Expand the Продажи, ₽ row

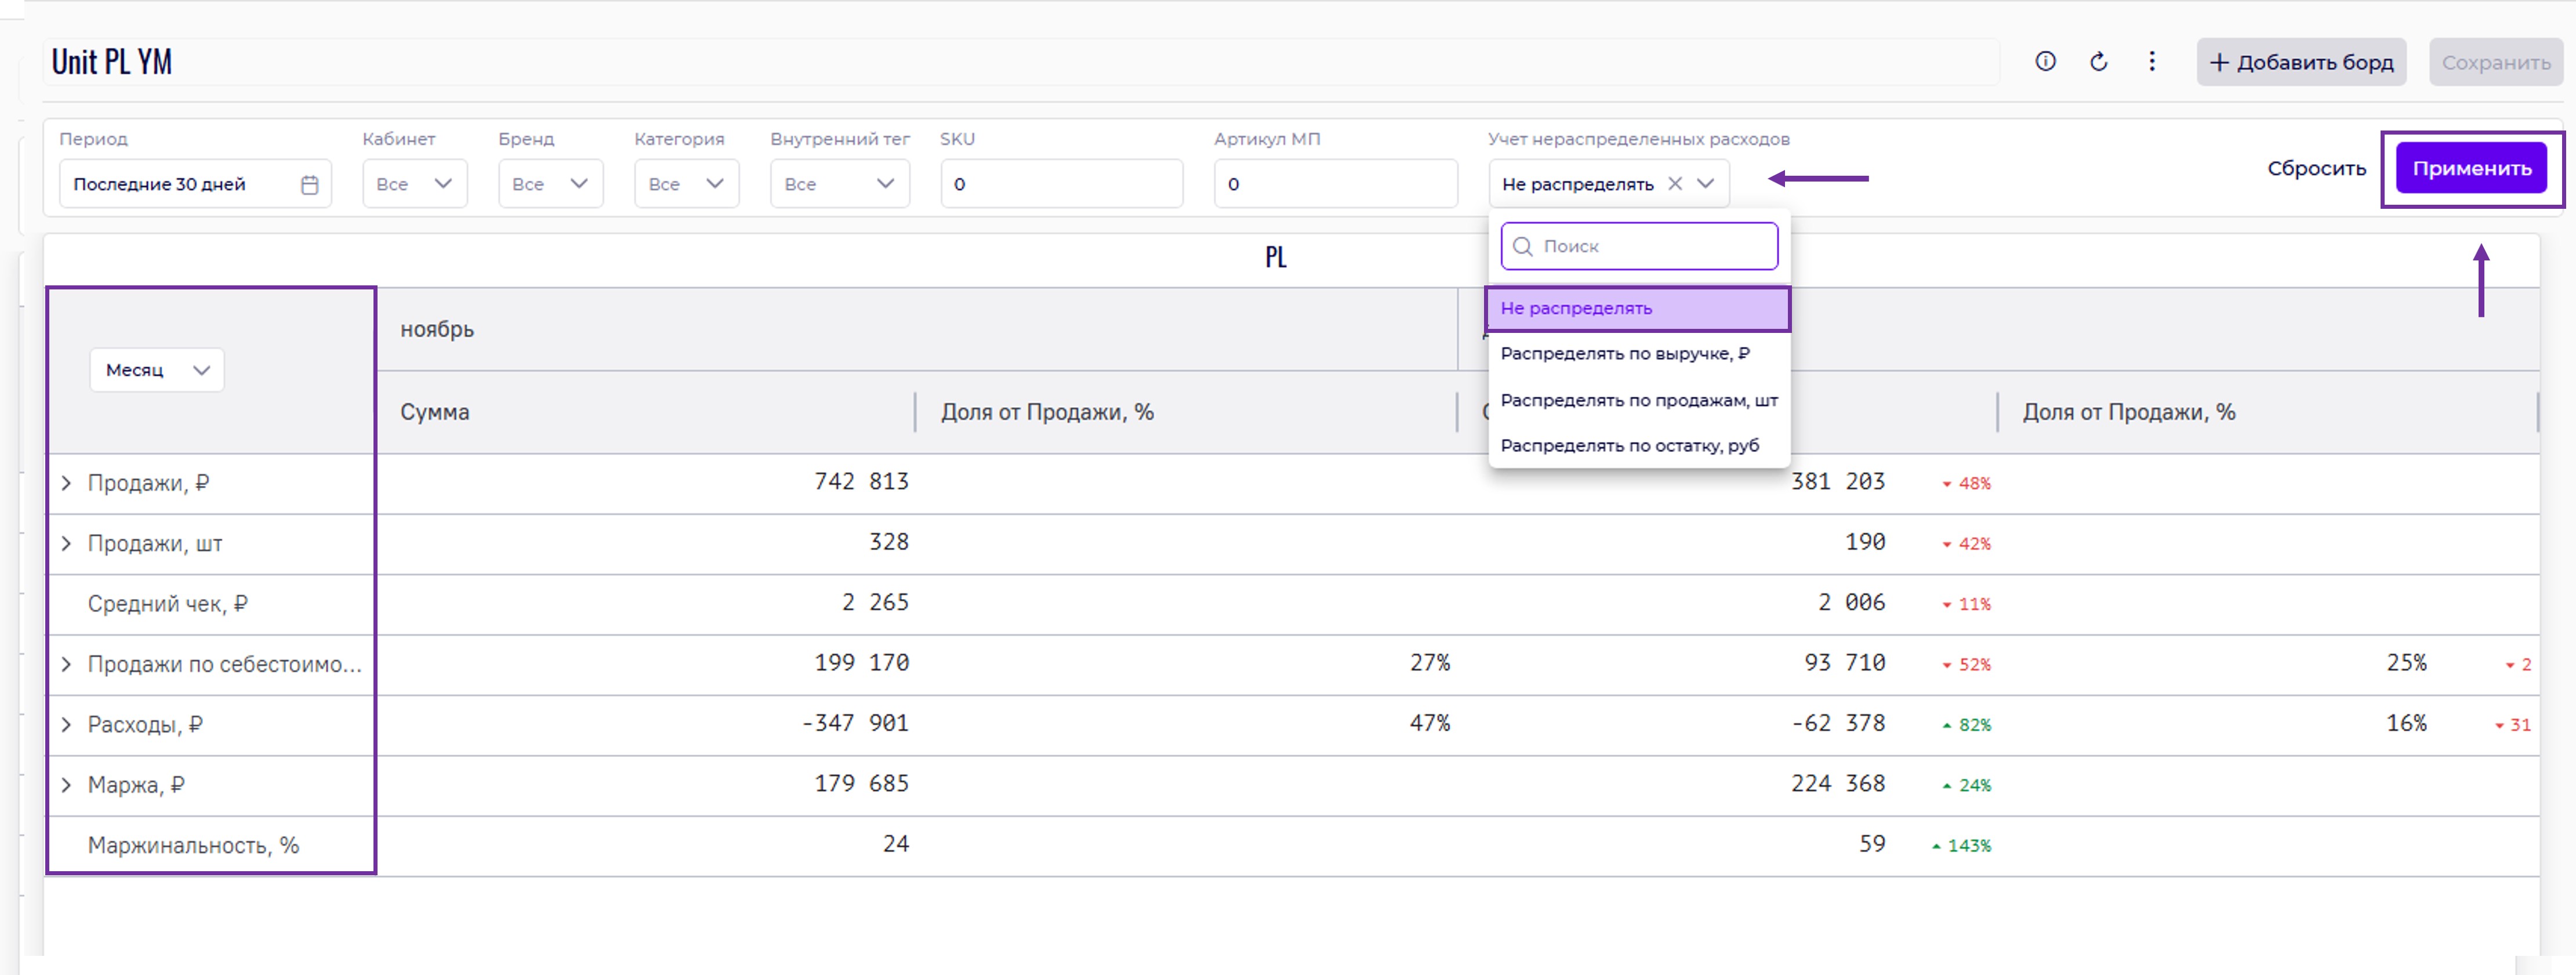pyautogui.click(x=66, y=484)
